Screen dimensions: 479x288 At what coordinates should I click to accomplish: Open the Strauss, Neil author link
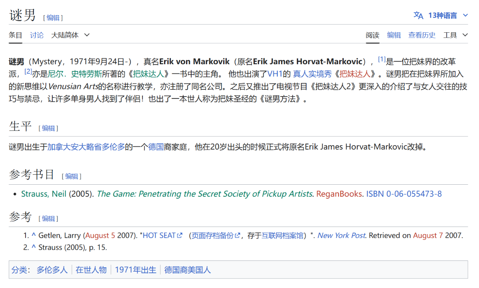pos(44,194)
